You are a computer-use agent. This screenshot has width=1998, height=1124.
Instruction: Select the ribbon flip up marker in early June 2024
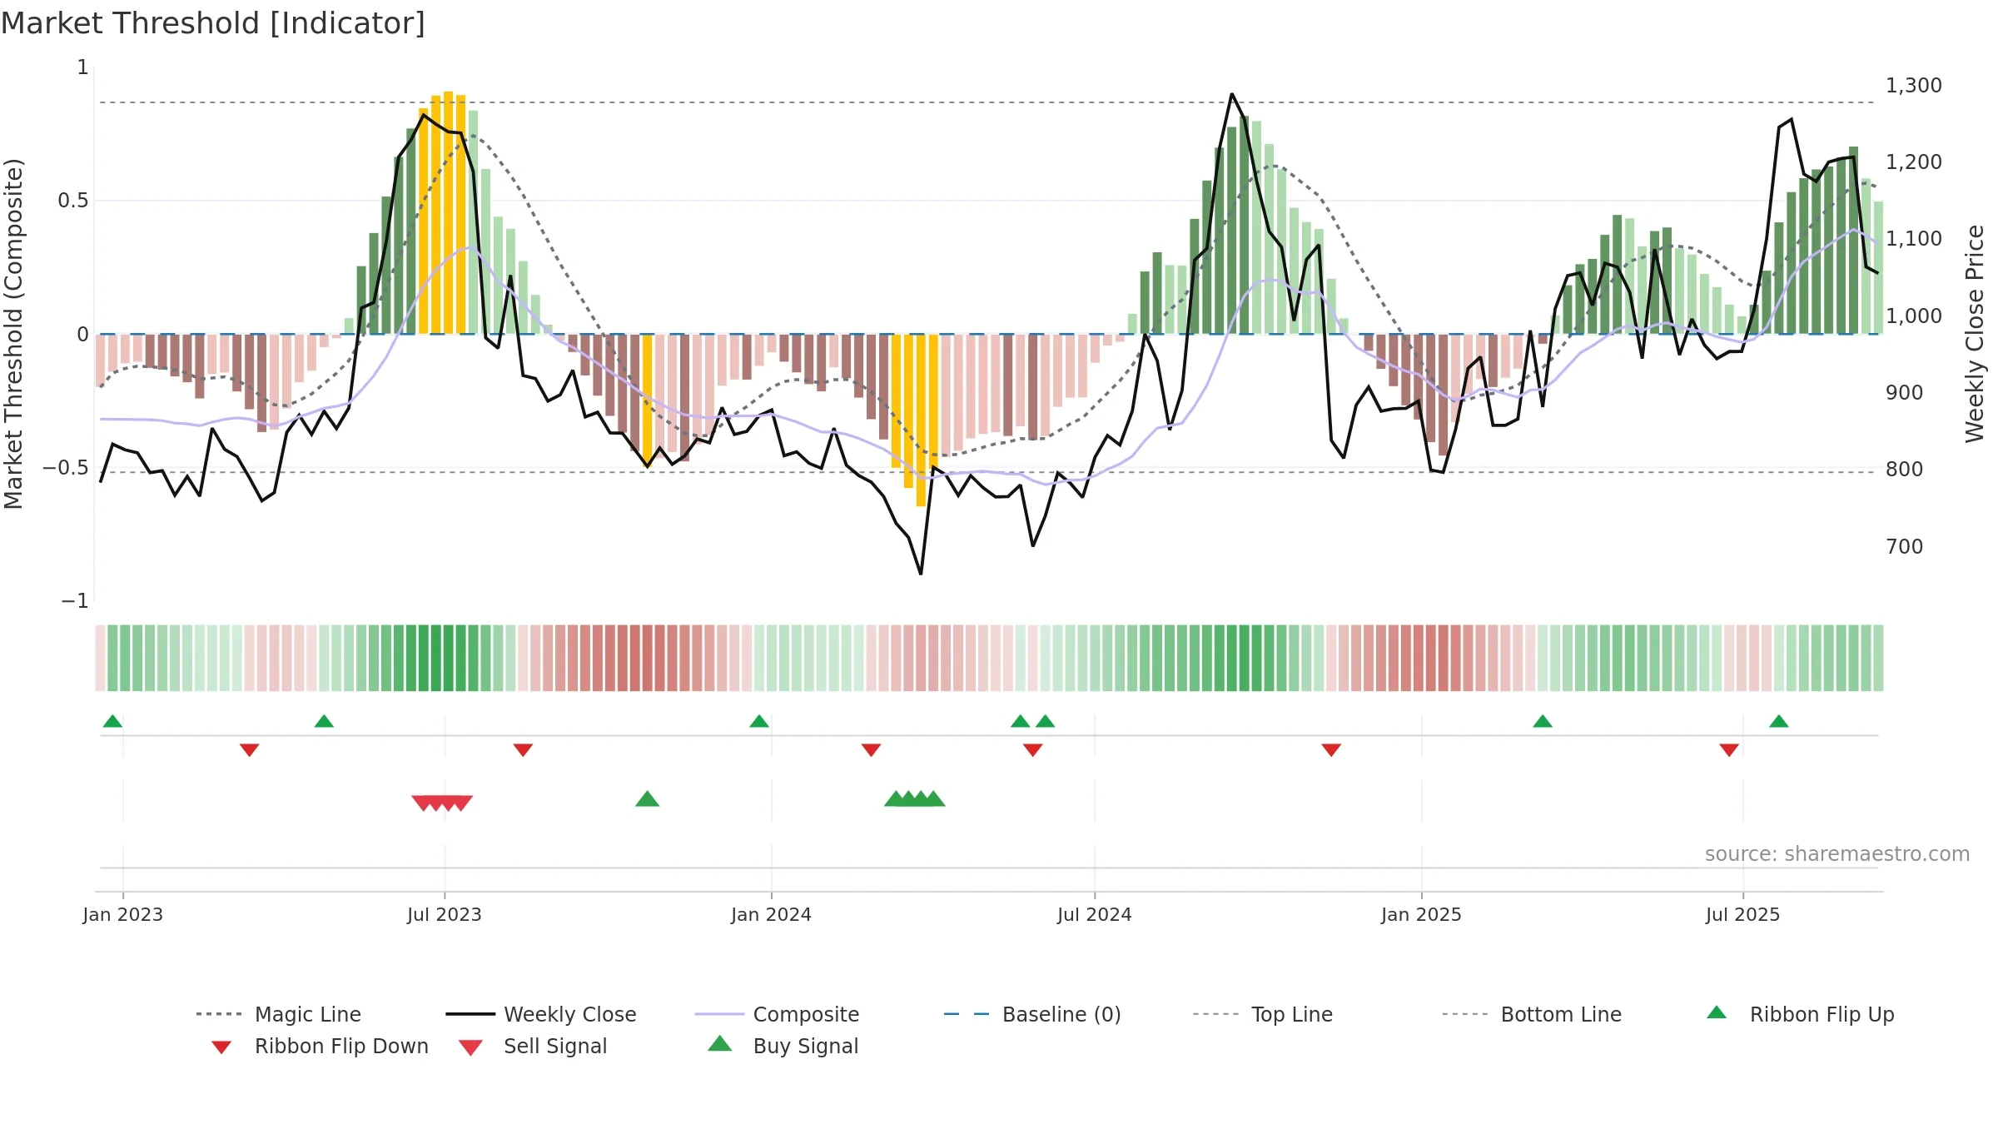tap(1046, 721)
